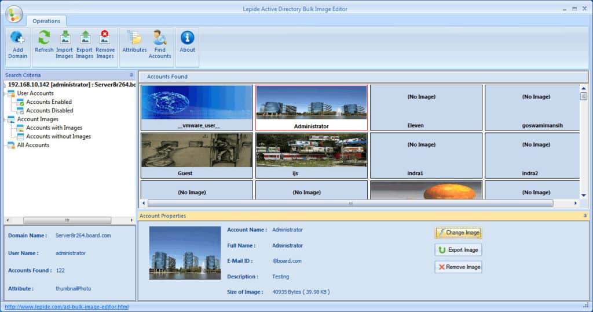Click the Accounts Found 122 value

point(60,270)
